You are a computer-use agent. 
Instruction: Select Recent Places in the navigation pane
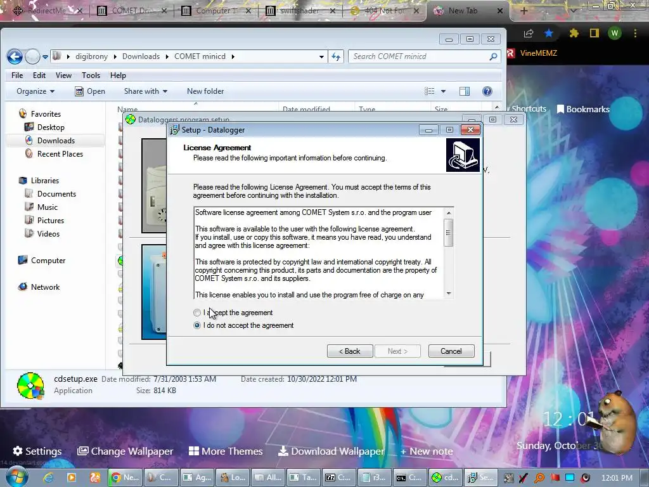click(x=60, y=153)
